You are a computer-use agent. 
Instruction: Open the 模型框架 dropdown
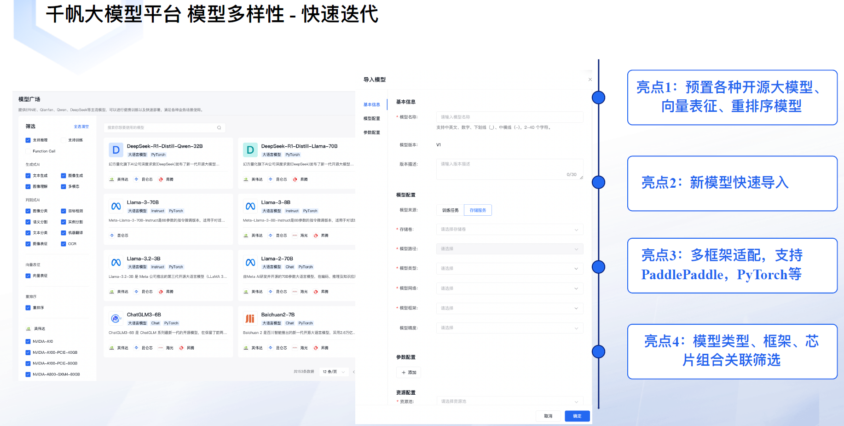coord(509,308)
